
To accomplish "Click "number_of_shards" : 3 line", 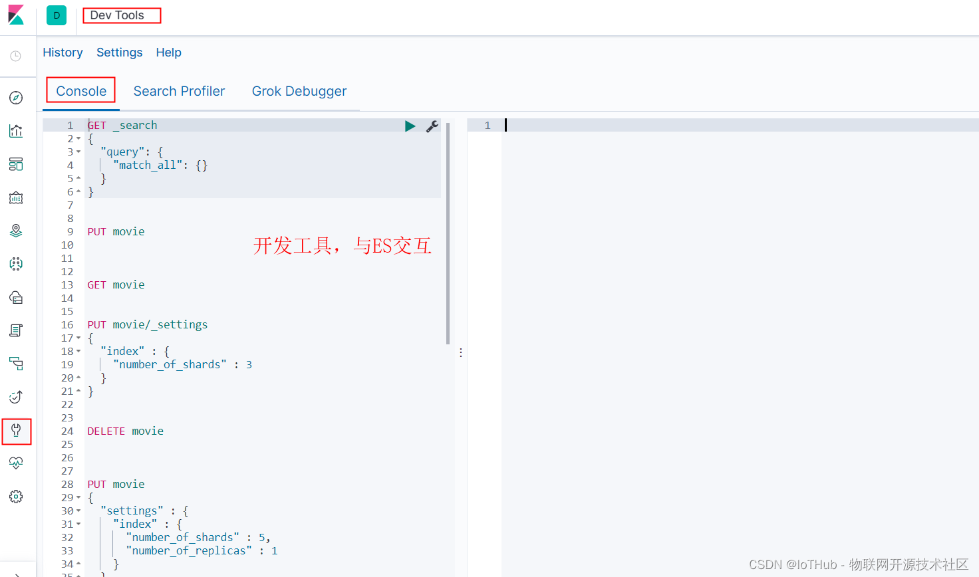I will coord(182,365).
